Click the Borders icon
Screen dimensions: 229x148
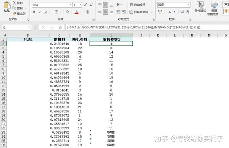(x=56, y=12)
